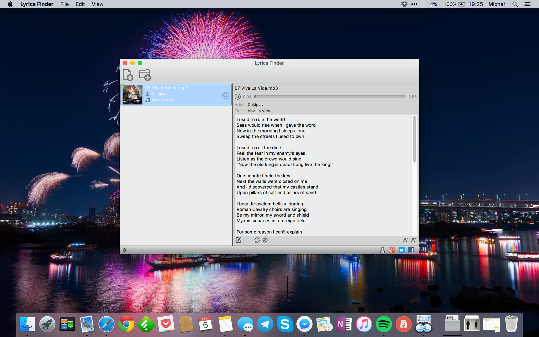Screen dimensions: 539x337
Task: Open the edit lyrics pencil icon
Action: coord(238,240)
